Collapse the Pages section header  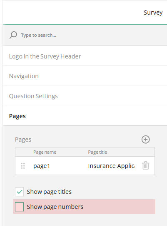coord(85,116)
